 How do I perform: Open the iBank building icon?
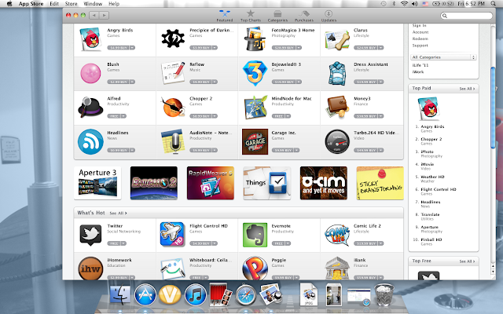337,268
